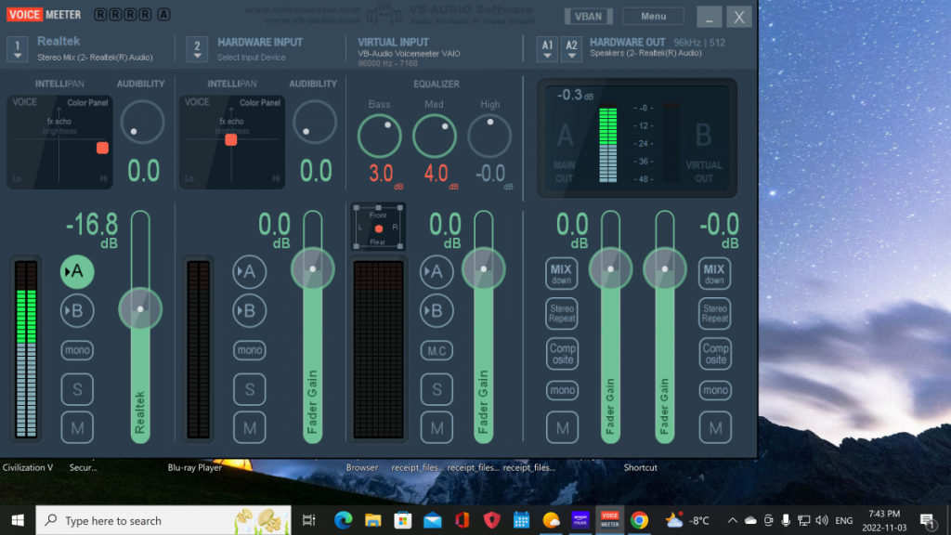The height and width of the screenshot is (535, 951).
Task: Open the A2 hardware output device dropdown
Action: [x=571, y=48]
